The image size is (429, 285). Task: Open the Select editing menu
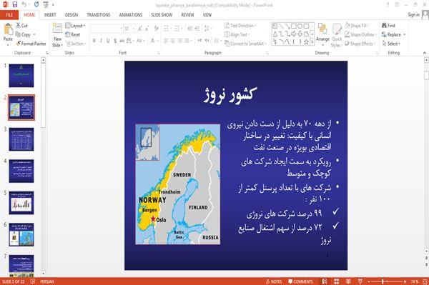[x=391, y=44]
